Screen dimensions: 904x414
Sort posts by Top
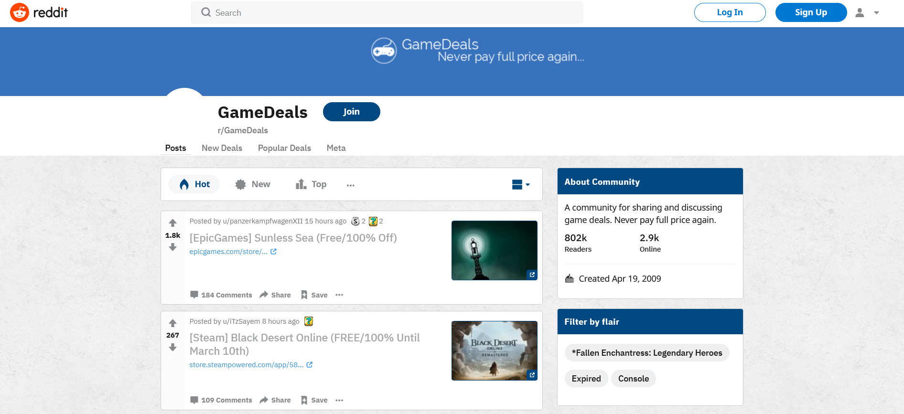[311, 184]
